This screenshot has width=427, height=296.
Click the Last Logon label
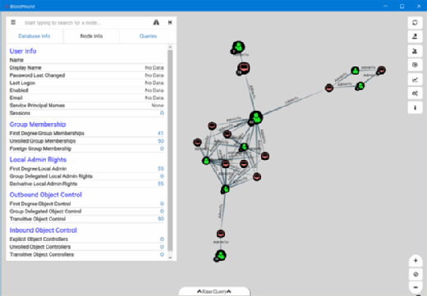click(22, 83)
